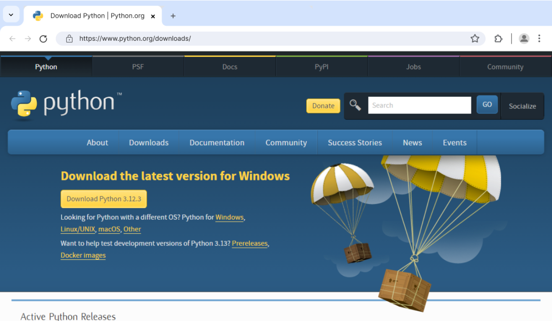This screenshot has height=321, width=552.
Task: Open the Documentation navigation item
Action: coord(217,142)
